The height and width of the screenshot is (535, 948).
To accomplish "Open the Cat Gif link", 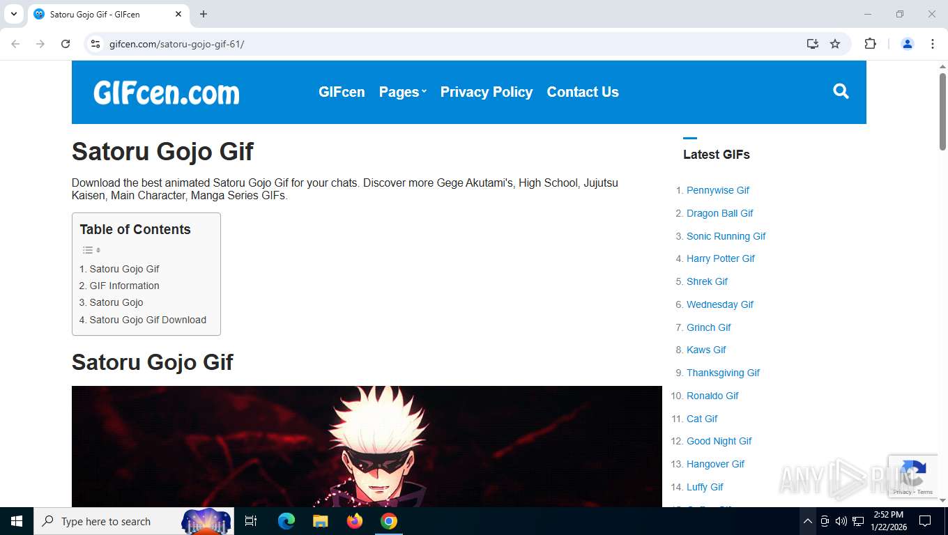I will tap(702, 419).
